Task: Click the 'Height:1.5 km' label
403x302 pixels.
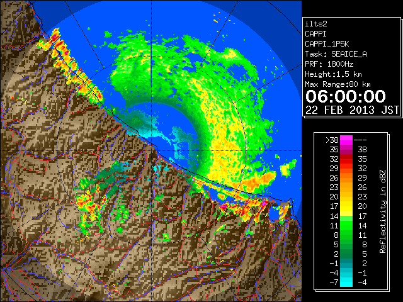Action: pos(333,74)
